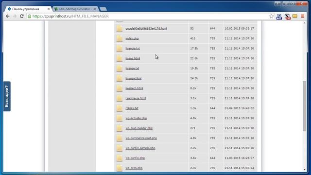311x175 pixels.
Task: Click the 644 permissions of robots.txt
Action: (212, 108)
